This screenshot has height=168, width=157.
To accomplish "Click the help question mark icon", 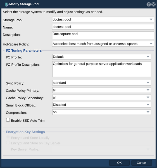I will (149, 4).
